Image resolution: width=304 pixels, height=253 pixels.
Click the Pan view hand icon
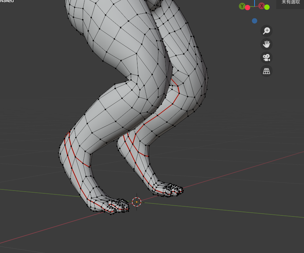pyautogui.click(x=266, y=44)
